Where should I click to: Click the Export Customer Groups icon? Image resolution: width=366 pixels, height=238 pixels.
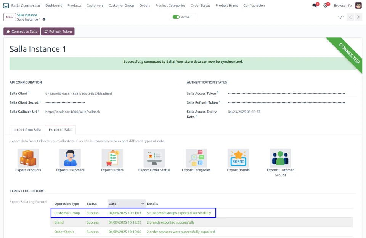pyautogui.click(x=280, y=158)
